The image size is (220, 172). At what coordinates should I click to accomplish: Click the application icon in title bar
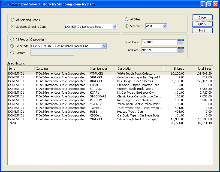tap(4, 4)
